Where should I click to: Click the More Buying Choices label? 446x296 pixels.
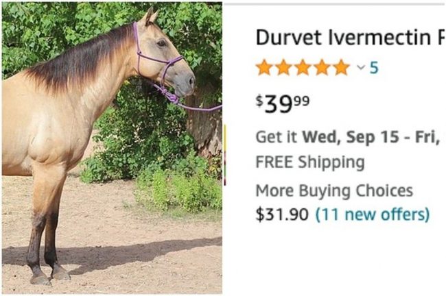334,190
